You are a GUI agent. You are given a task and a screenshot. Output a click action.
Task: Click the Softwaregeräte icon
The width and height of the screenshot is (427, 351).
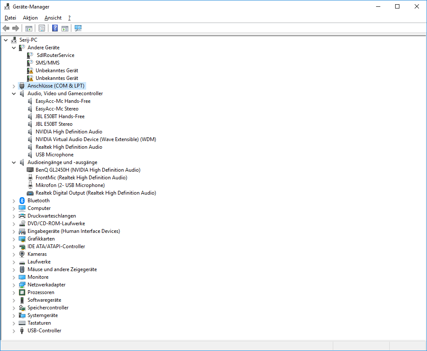[22, 300]
